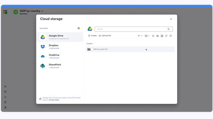Refresh the file list
Screen dimensions: 213x119
(171, 36)
